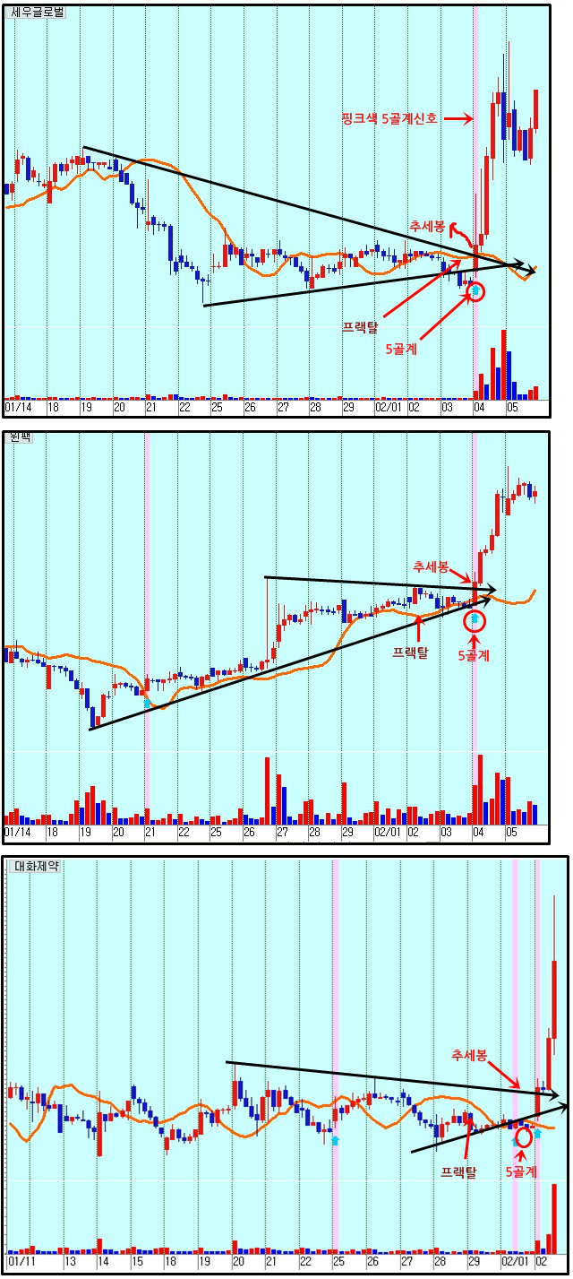The width and height of the screenshot is (573, 1279).
Task: Select the cyan arrow on pink line at 25 in 대화제약 chart
Action: click(335, 1140)
